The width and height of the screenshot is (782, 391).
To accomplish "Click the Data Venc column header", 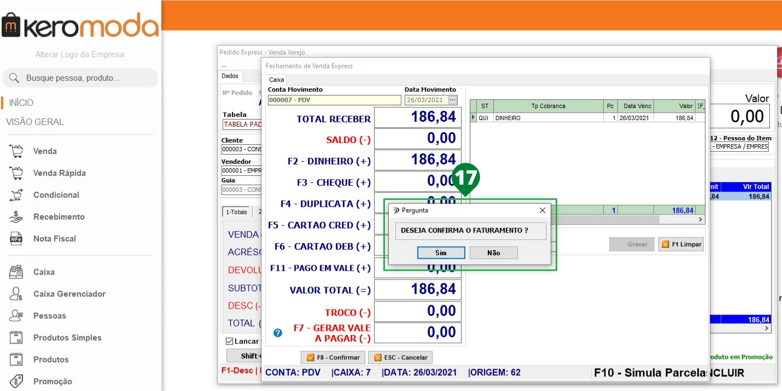I will tap(637, 106).
